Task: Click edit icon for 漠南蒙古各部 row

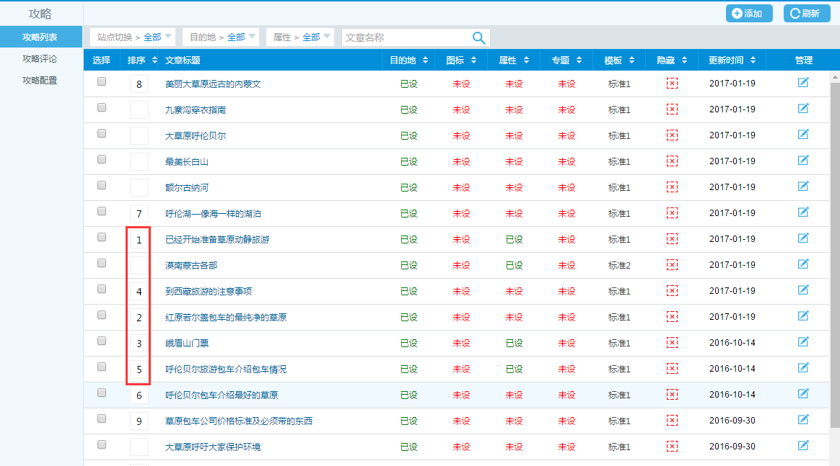Action: [x=803, y=264]
